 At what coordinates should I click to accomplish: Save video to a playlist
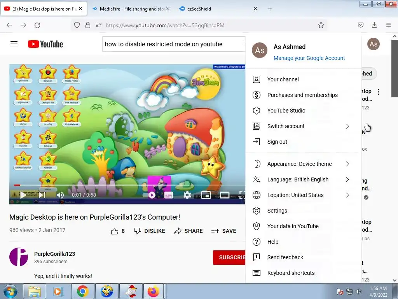(223, 231)
